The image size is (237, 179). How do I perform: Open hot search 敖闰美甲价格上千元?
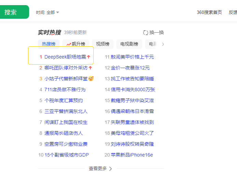pos(132,57)
